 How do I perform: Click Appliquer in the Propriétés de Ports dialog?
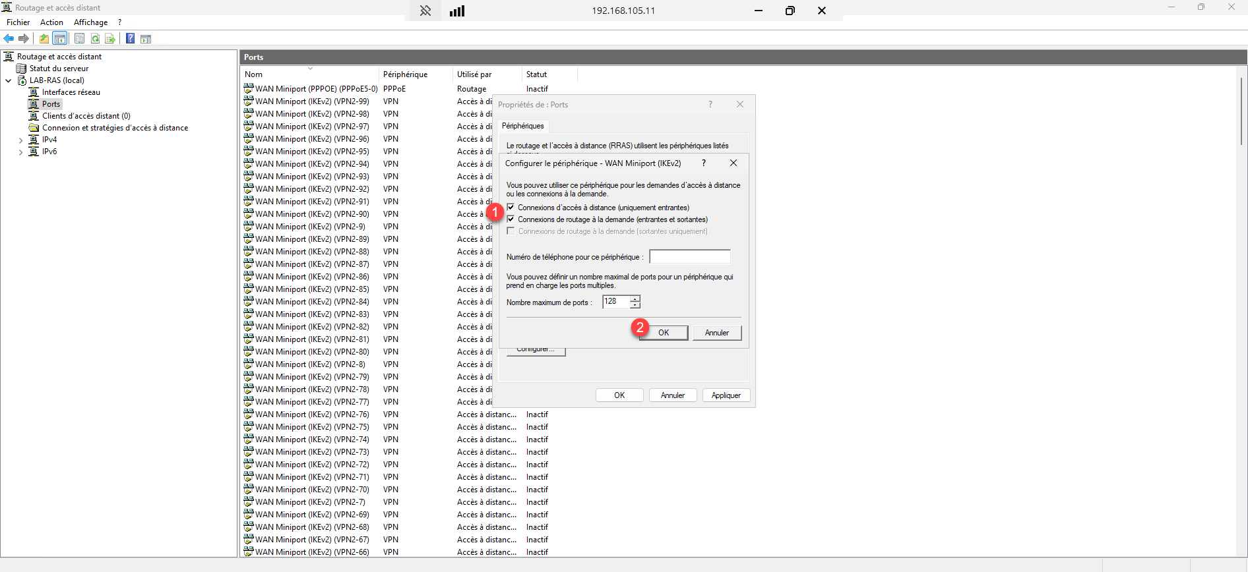(726, 395)
